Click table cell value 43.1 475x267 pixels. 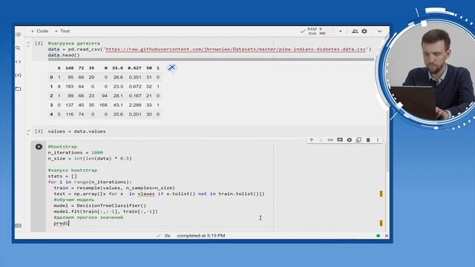click(118, 105)
